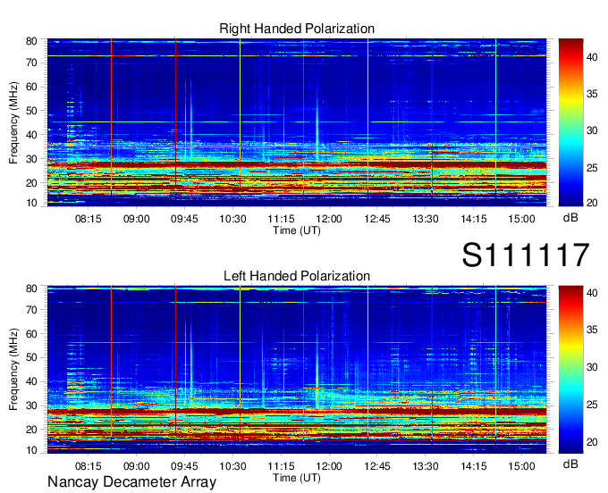608x493 pixels.
Task: Click the "70" frequency tick of the upper plot
Action: tap(31, 63)
